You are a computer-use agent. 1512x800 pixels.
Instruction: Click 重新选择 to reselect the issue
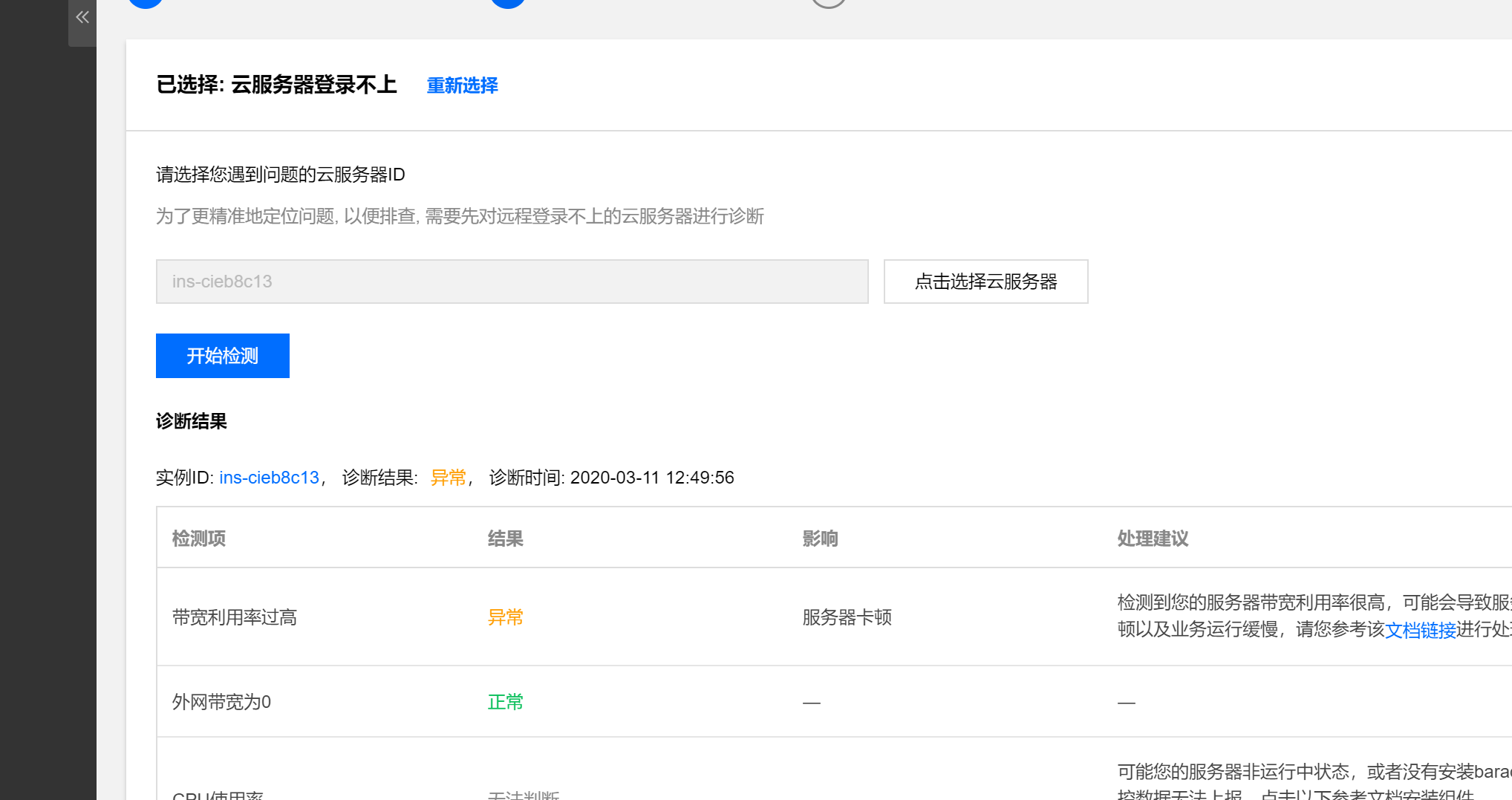point(462,85)
